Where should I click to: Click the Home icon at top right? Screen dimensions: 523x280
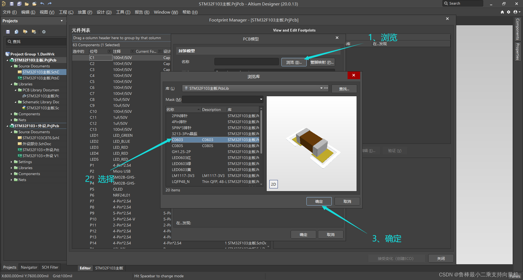pos(502,12)
